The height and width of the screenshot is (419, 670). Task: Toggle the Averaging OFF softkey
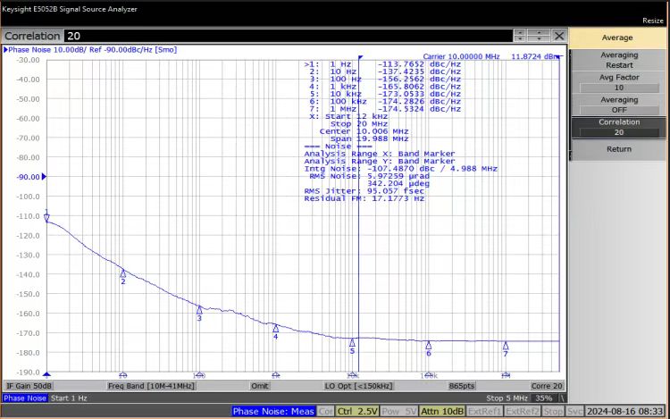pyautogui.click(x=618, y=105)
